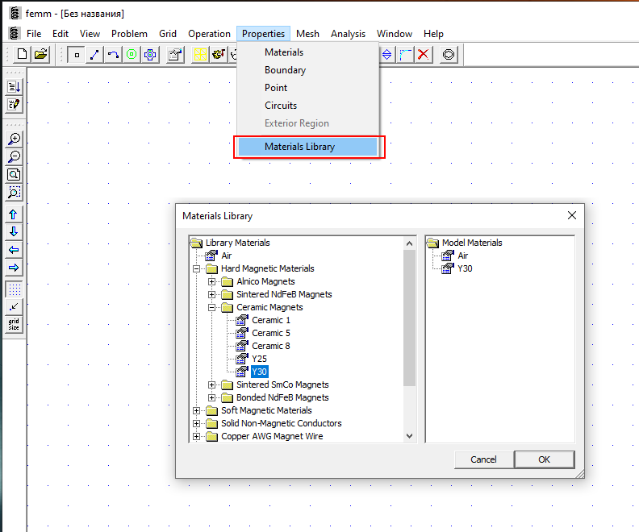Expand the Bonded NdFeB Magnets folder
The width and height of the screenshot is (639, 532).
pos(211,397)
